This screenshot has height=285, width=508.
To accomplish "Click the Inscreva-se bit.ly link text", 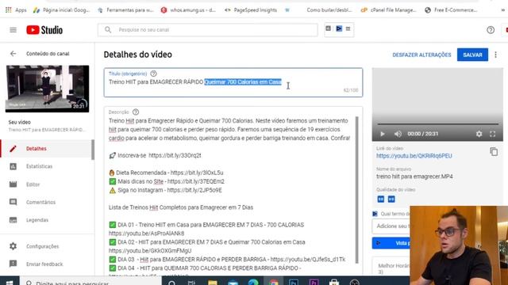I will (x=175, y=155).
